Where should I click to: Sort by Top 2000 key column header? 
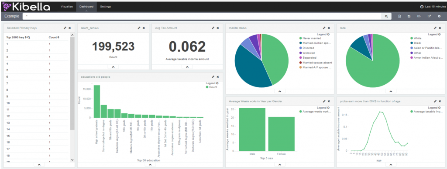tap(16, 37)
